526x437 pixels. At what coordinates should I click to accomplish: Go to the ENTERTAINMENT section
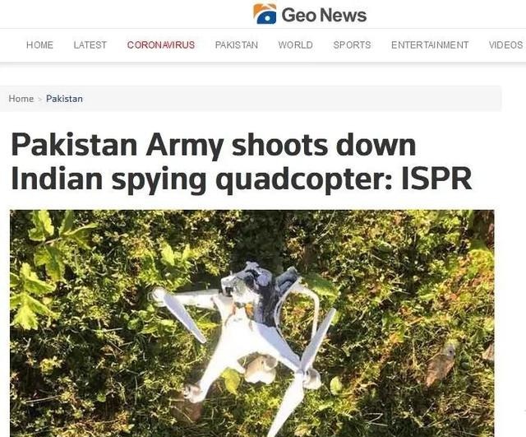coord(430,45)
